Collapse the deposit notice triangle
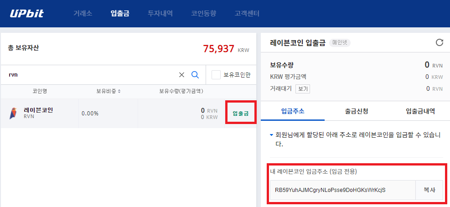450x207 pixels. click(x=271, y=135)
